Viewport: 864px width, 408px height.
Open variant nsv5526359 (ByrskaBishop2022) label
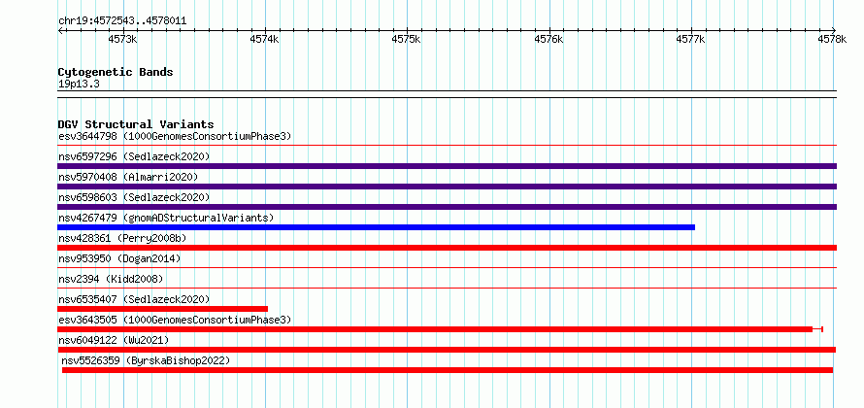pyautogui.click(x=146, y=361)
